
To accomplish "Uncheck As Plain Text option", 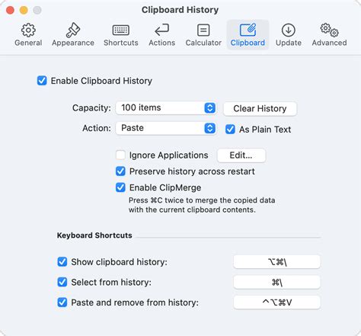I will click(230, 130).
